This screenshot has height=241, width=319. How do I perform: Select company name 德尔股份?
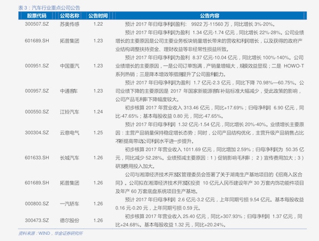click(69, 221)
